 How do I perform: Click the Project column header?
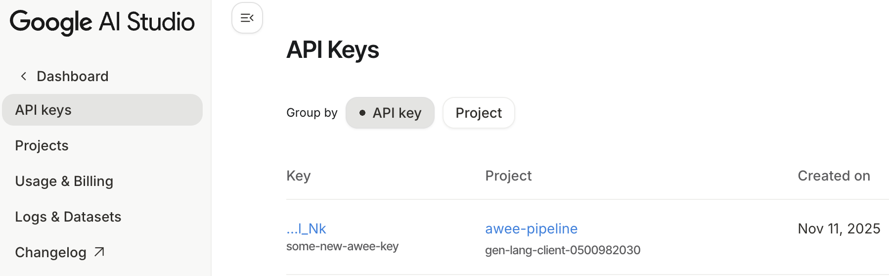click(508, 176)
